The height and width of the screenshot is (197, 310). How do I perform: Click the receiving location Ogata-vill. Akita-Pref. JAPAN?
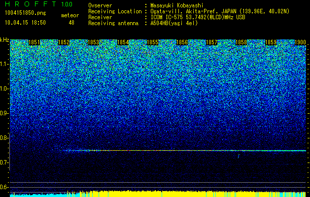(x=193, y=11)
